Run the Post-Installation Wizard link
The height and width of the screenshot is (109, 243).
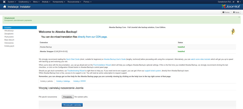pyautogui.click(x=102, y=65)
